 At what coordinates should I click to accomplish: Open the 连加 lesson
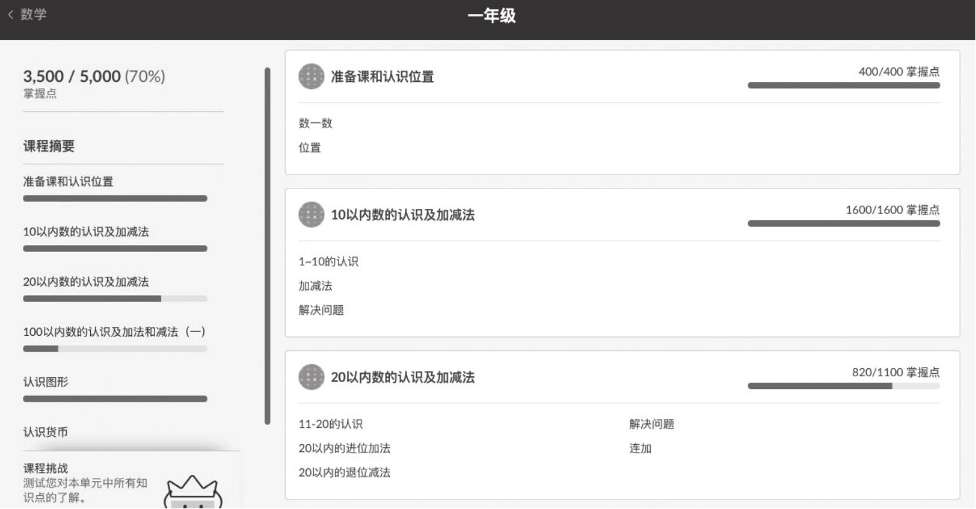pos(641,448)
